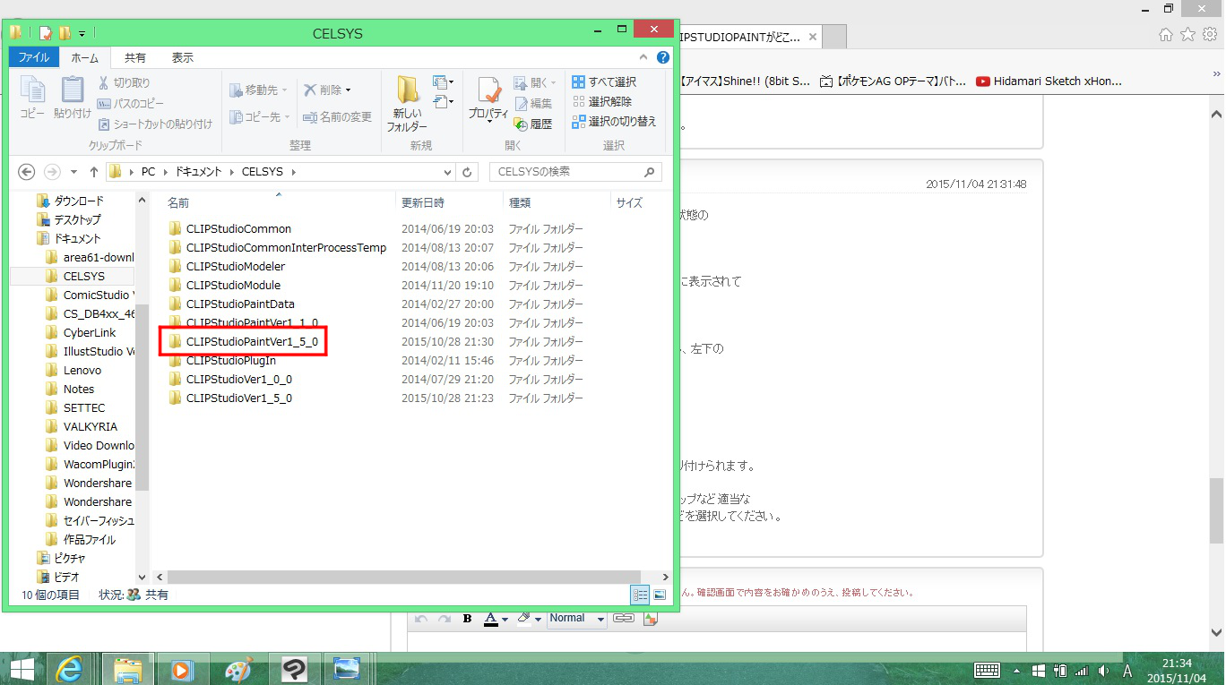Open browser favorites star icon
The height and width of the screenshot is (685, 1226).
pos(1187,34)
